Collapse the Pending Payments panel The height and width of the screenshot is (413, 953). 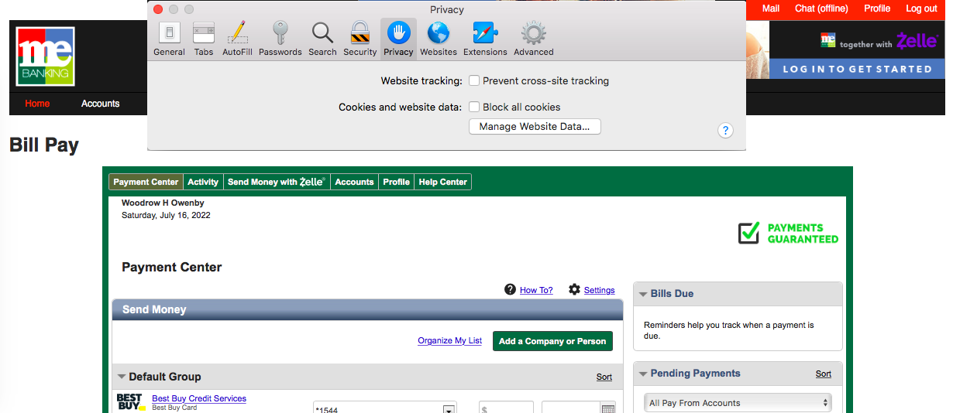pyautogui.click(x=643, y=374)
